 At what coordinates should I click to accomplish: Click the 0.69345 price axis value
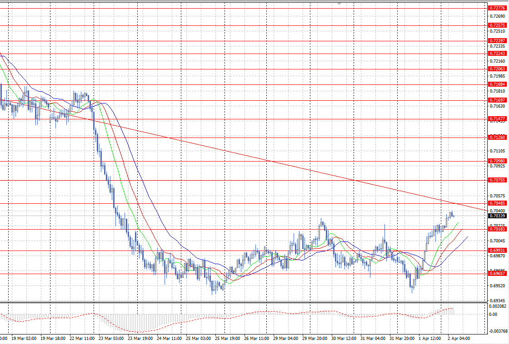coord(497,301)
